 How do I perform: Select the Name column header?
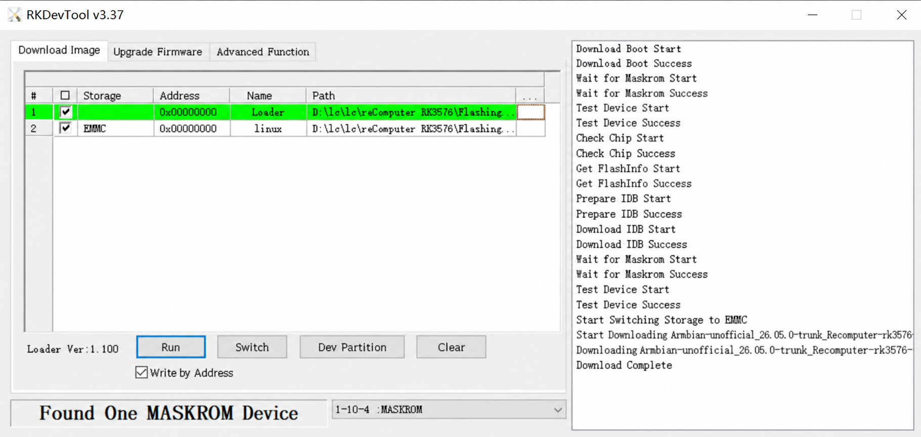(x=268, y=96)
